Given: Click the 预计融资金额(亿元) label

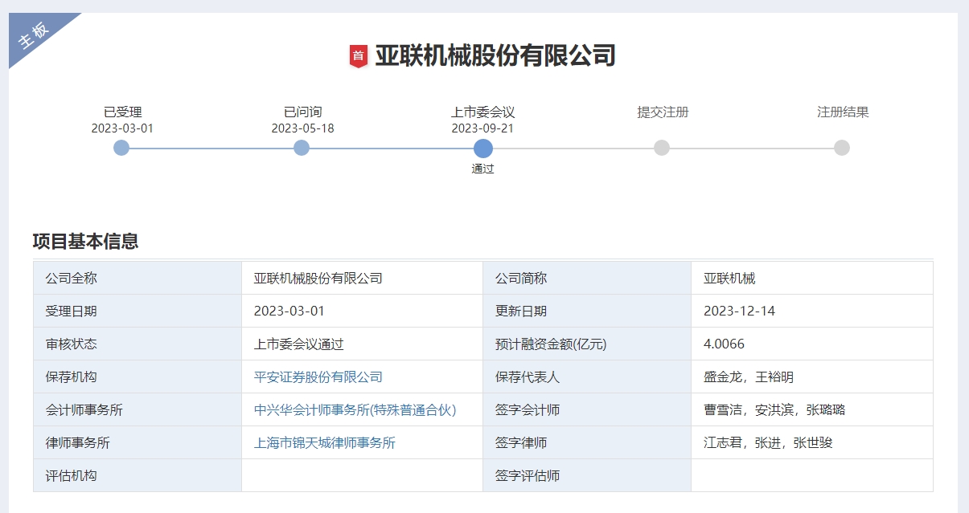Looking at the screenshot, I should click(x=551, y=344).
